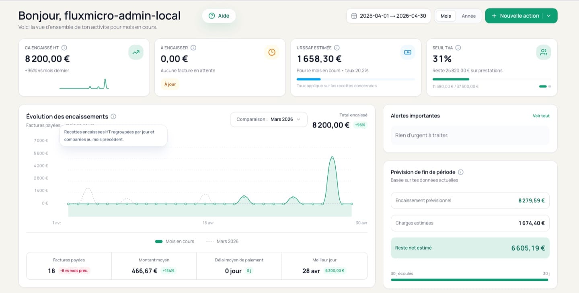The height and width of the screenshot is (293, 579).
Task: Click the +96% badge near Total encaissé
Action: click(x=360, y=125)
